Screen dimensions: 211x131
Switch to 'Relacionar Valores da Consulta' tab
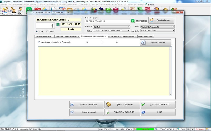tap(68, 36)
